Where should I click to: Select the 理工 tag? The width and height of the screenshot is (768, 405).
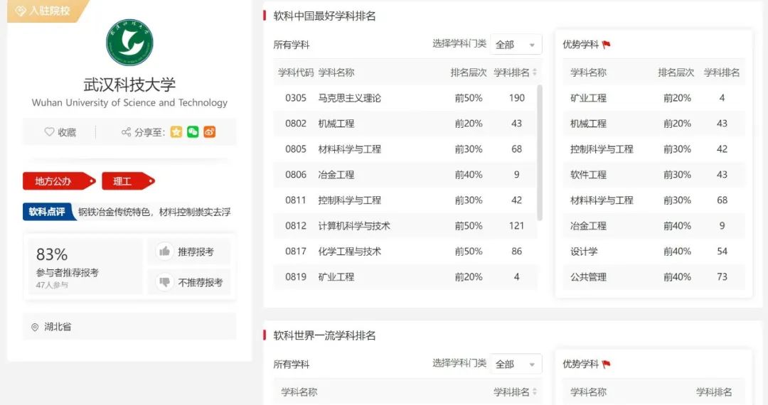[x=128, y=181]
